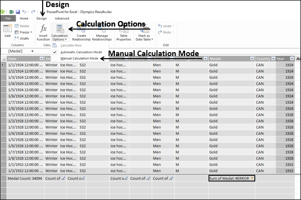301x200 pixels.
Task: Click the quick access Redo arrow
Action: (x=33, y=12)
